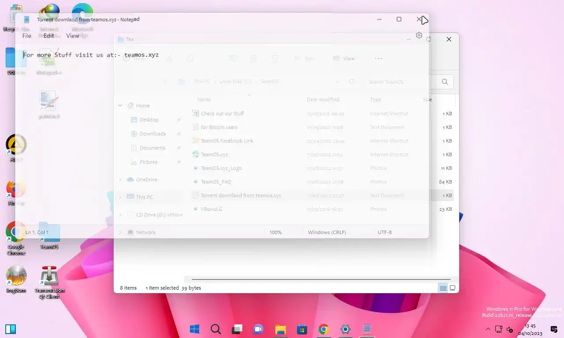Click the UTF-8 encoding status entry
The width and height of the screenshot is (564, 338).
[x=385, y=232]
